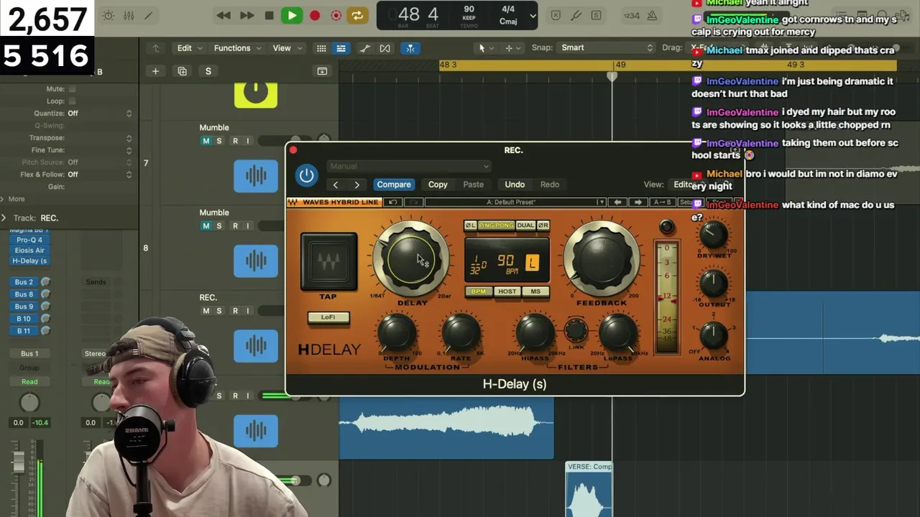This screenshot has width=920, height=517.
Task: Click track 7 Mumble audio waveform icon
Action: [x=256, y=177]
